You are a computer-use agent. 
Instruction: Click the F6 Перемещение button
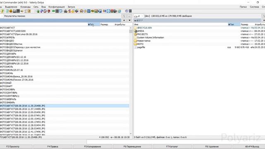132,147
